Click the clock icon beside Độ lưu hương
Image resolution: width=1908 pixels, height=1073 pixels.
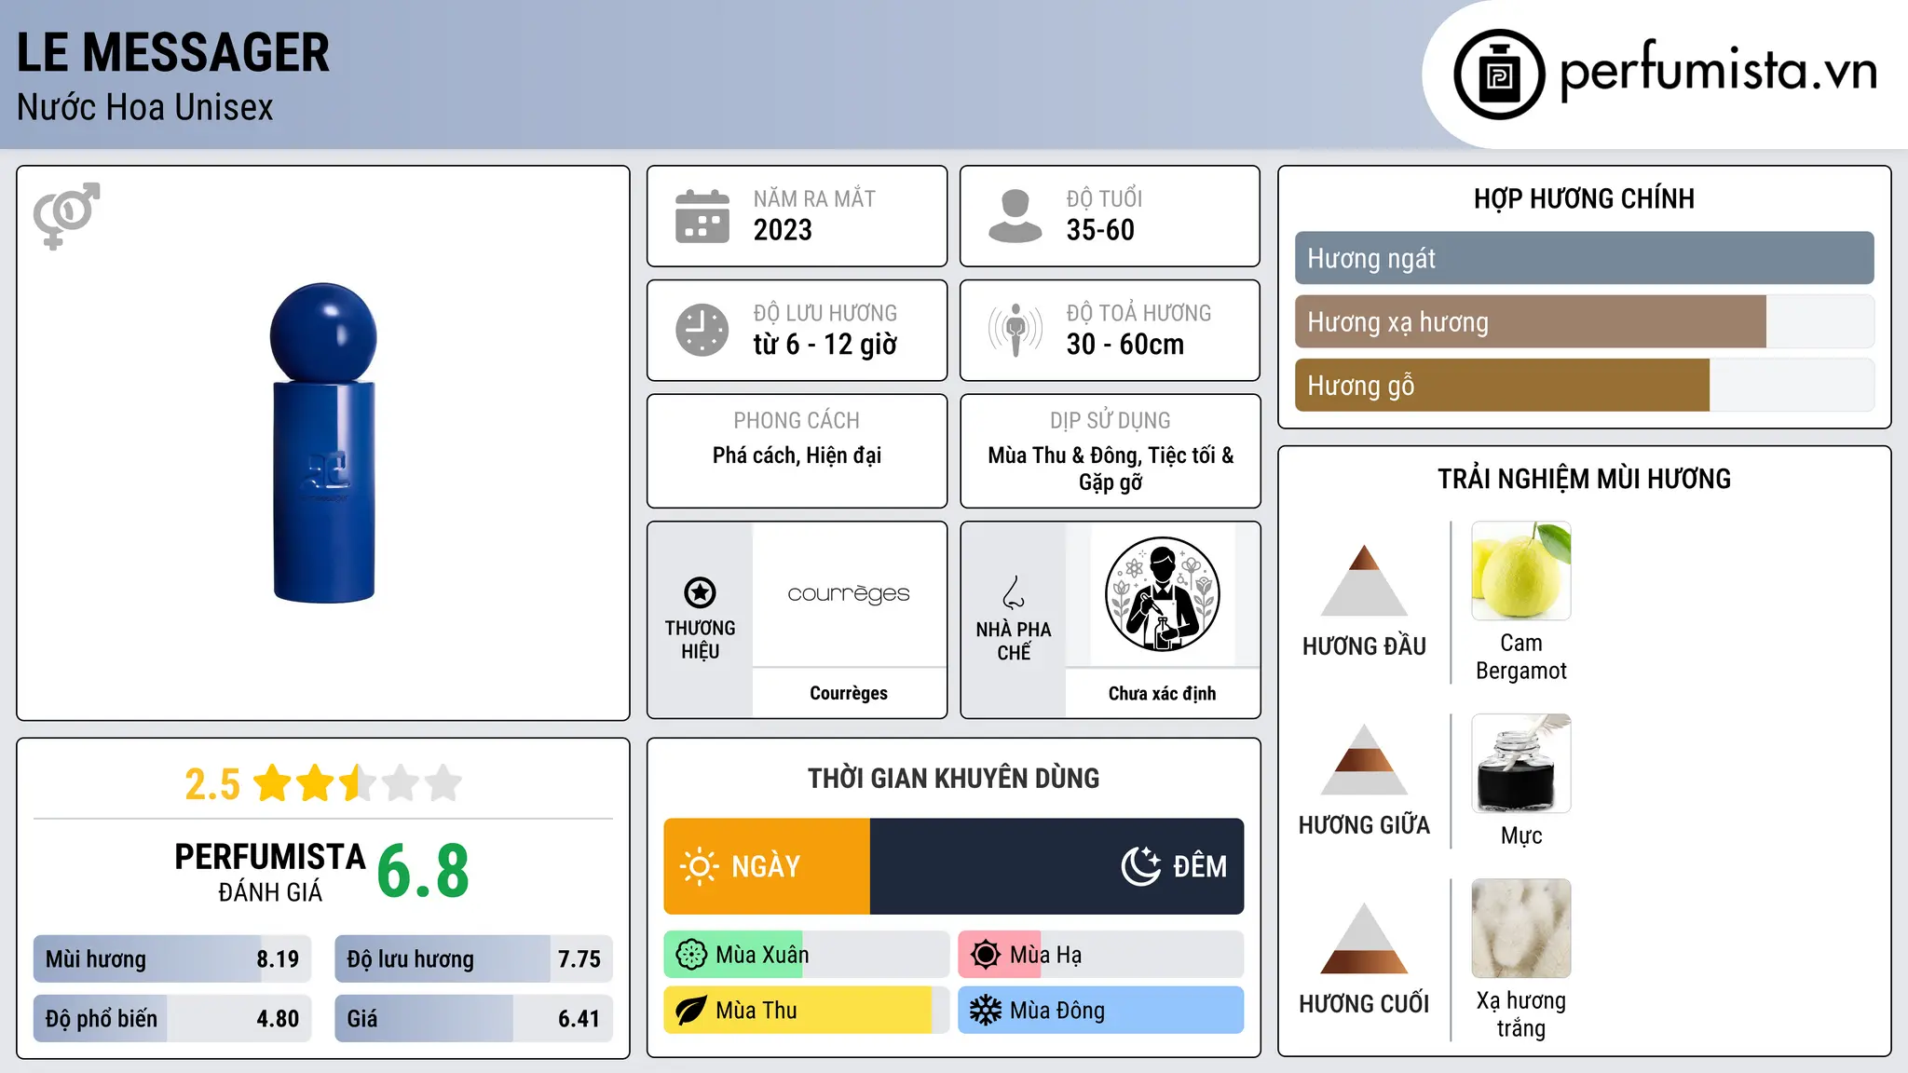[x=702, y=330]
